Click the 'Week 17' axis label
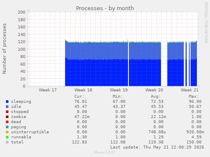Viewport: 210px width, 157px height. [x=48, y=90]
